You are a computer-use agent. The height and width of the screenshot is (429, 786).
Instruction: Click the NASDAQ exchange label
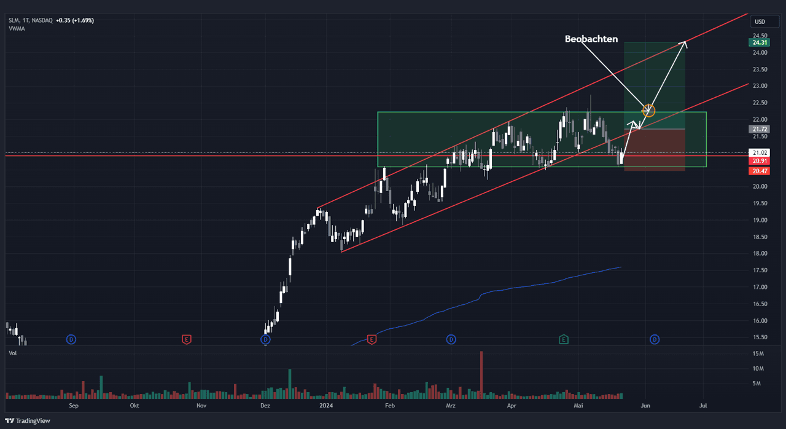[42, 20]
